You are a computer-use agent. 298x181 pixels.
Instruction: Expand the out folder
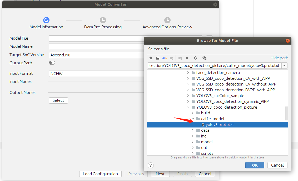point(193,147)
